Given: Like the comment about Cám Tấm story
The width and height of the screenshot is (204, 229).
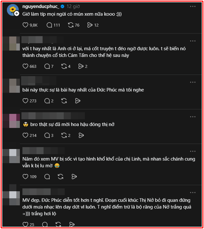Looking at the screenshot, I should pos(26,66).
